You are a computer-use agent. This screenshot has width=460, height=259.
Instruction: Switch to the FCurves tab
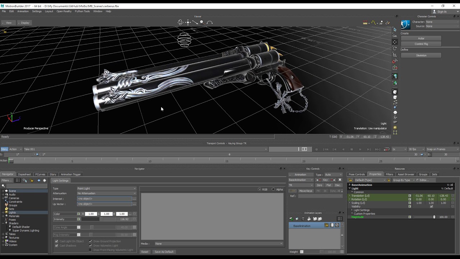pyautogui.click(x=40, y=174)
